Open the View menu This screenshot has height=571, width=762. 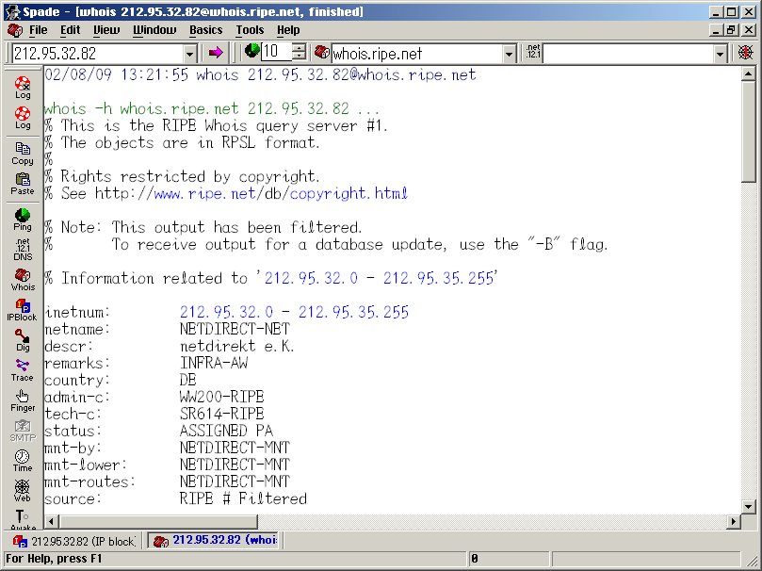[106, 30]
